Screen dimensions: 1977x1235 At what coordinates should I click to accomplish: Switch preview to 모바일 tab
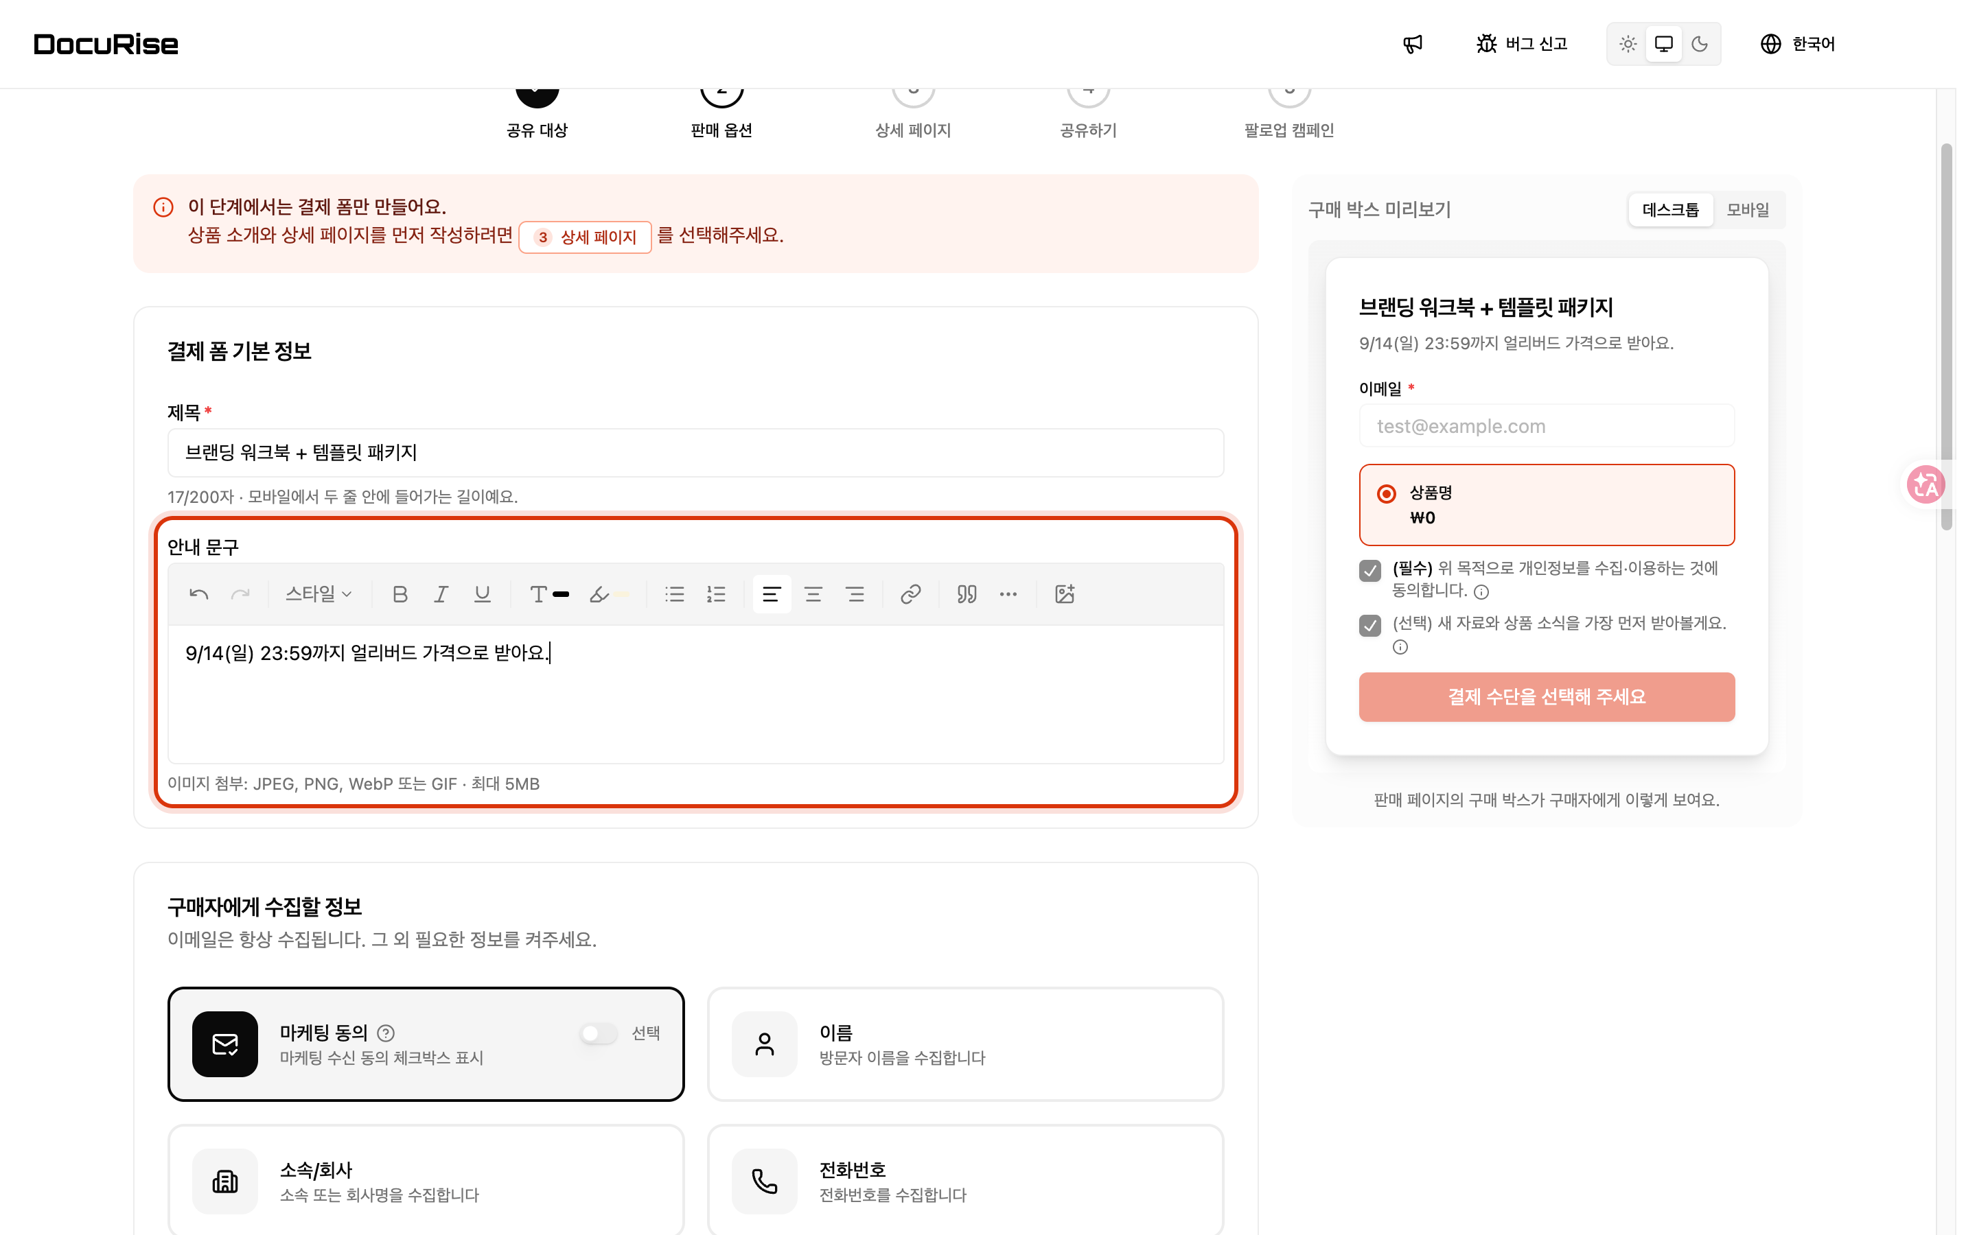point(1748,210)
